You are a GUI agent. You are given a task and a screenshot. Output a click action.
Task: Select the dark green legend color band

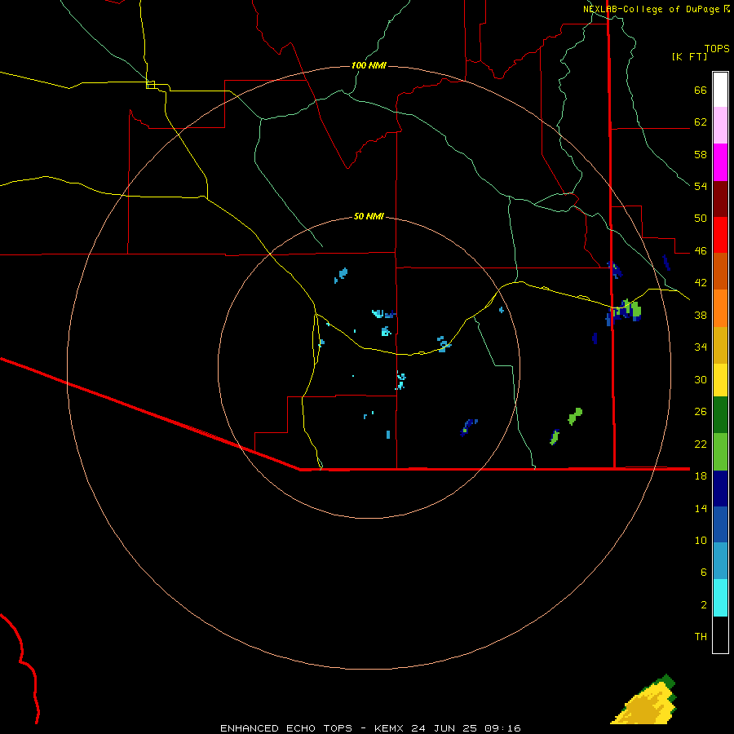(x=720, y=415)
